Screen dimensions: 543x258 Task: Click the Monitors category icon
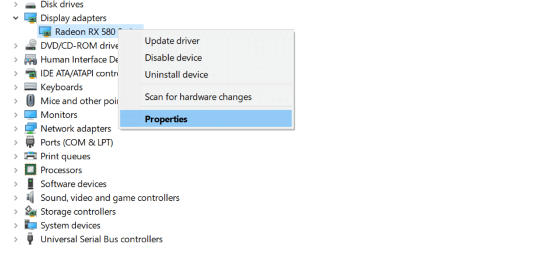click(x=30, y=114)
